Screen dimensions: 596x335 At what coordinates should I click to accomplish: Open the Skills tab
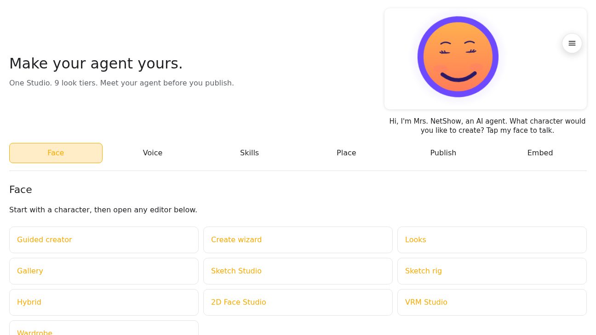click(249, 153)
